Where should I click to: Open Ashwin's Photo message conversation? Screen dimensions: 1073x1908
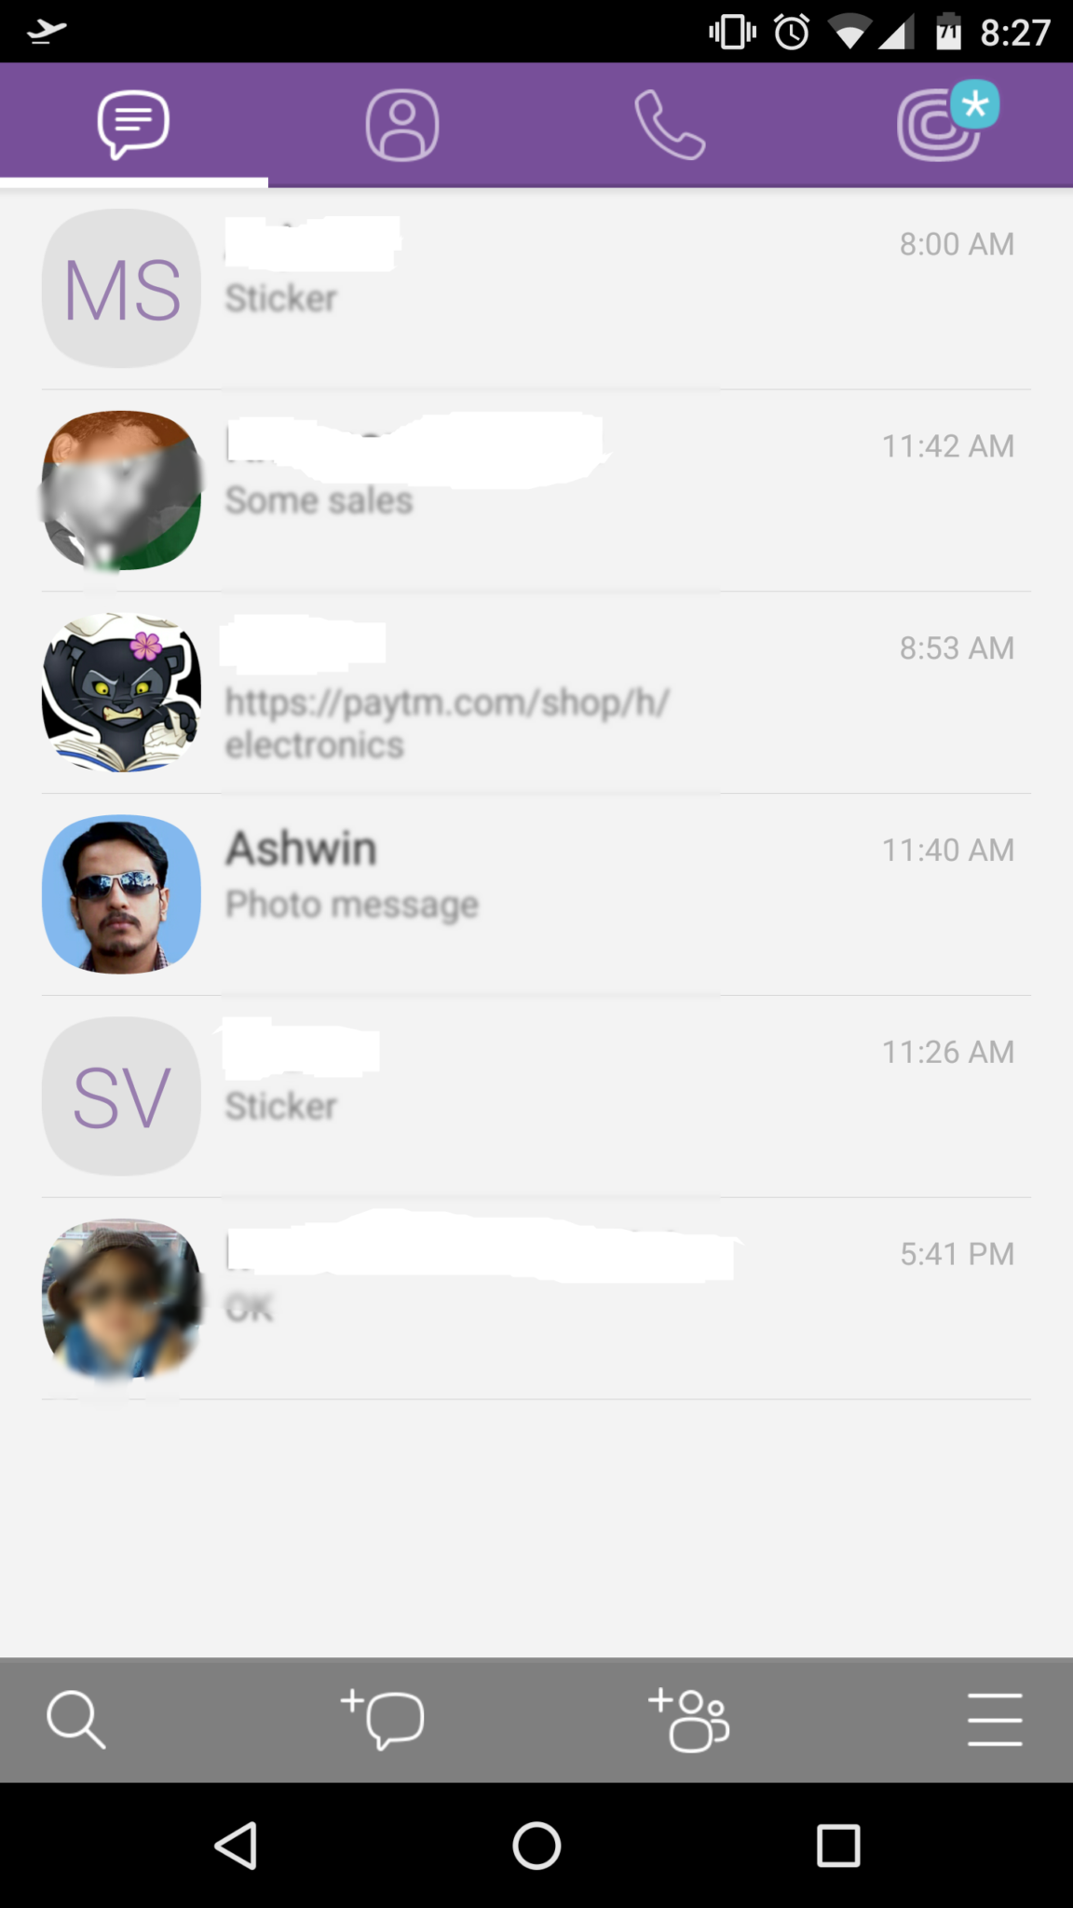[x=536, y=894]
